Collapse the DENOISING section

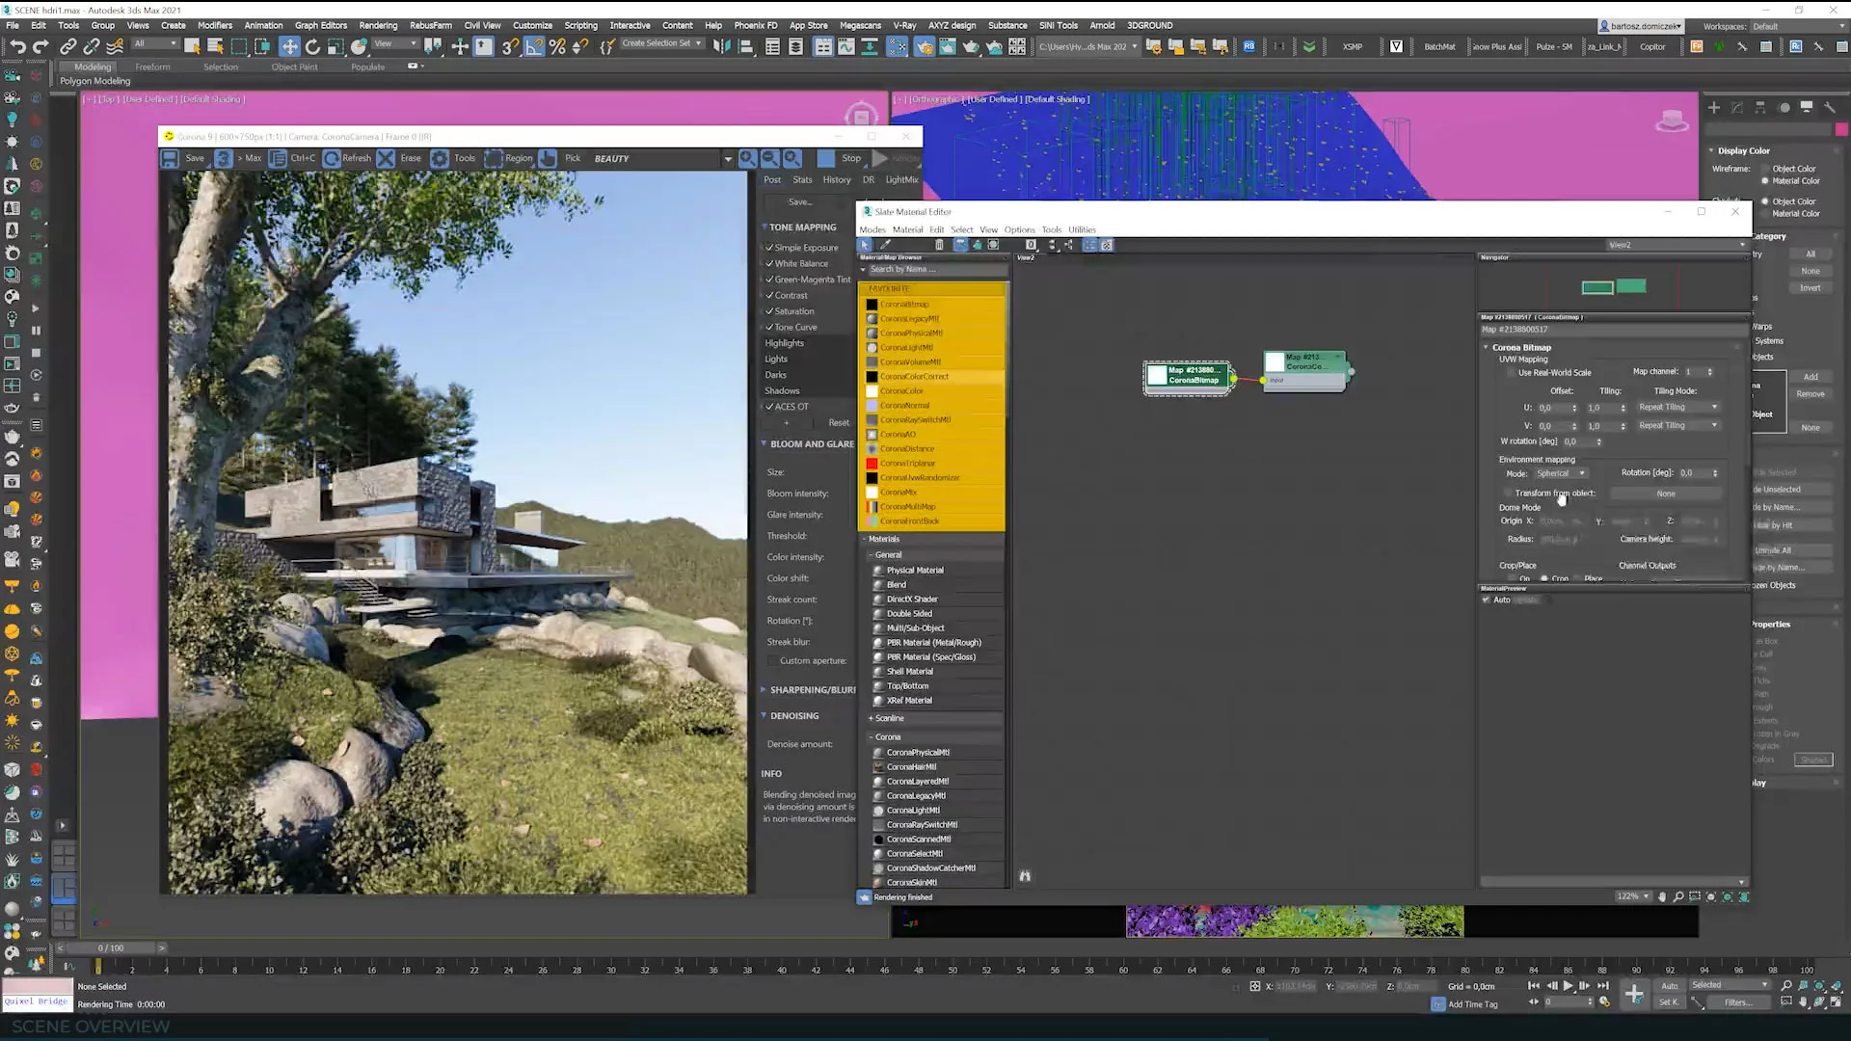point(765,716)
